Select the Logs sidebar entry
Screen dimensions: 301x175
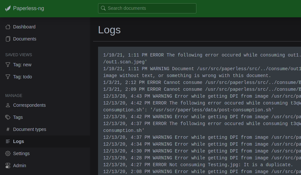(45, 141)
